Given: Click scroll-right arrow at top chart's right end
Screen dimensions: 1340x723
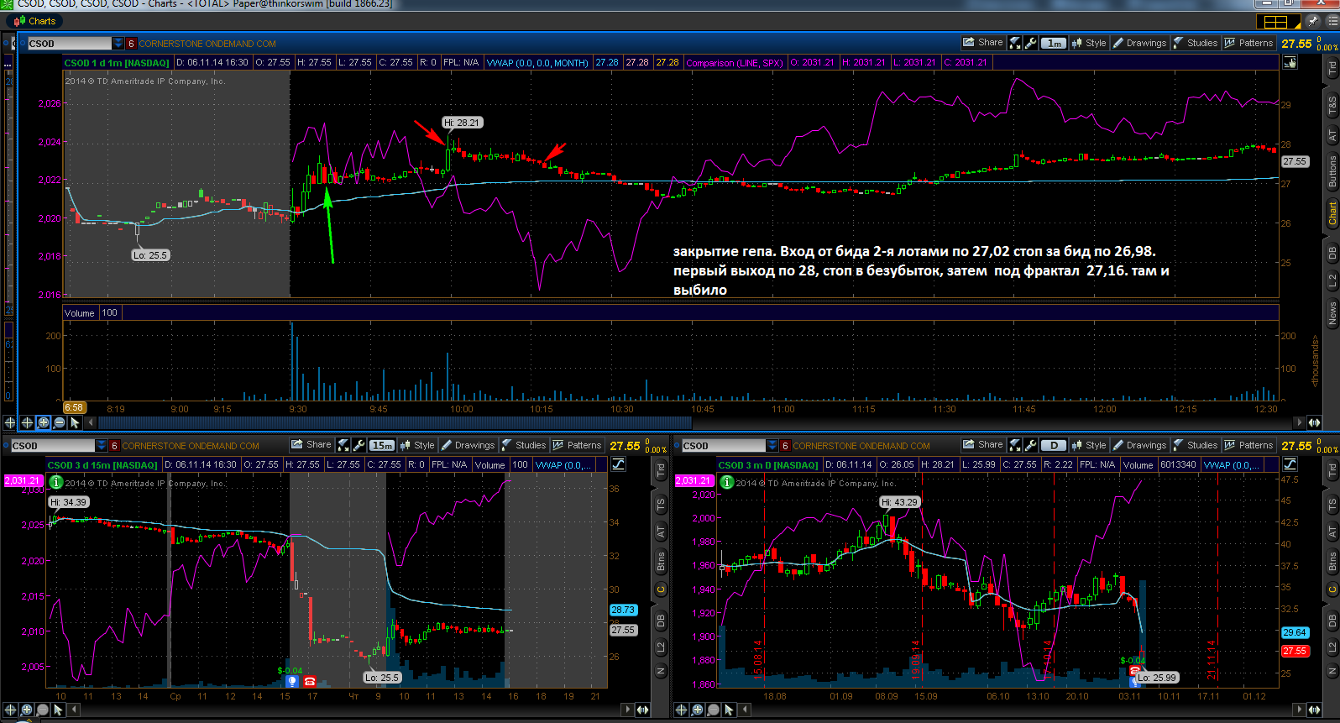Looking at the screenshot, I should [1300, 423].
